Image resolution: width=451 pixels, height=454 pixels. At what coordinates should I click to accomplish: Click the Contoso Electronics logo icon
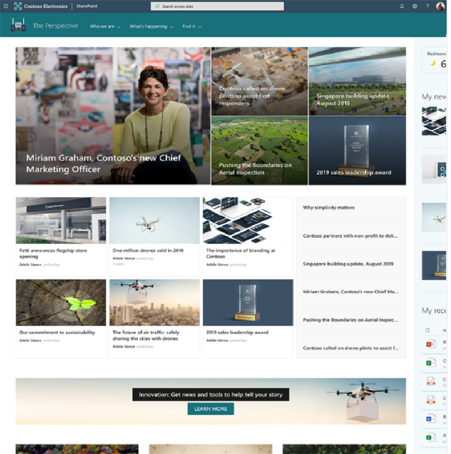coord(18,6)
